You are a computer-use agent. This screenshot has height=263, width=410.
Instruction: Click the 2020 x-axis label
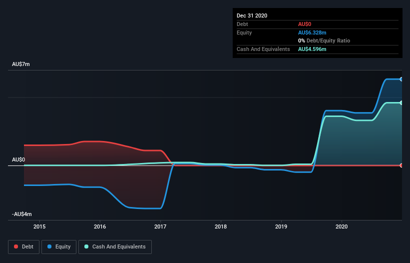[x=342, y=226]
